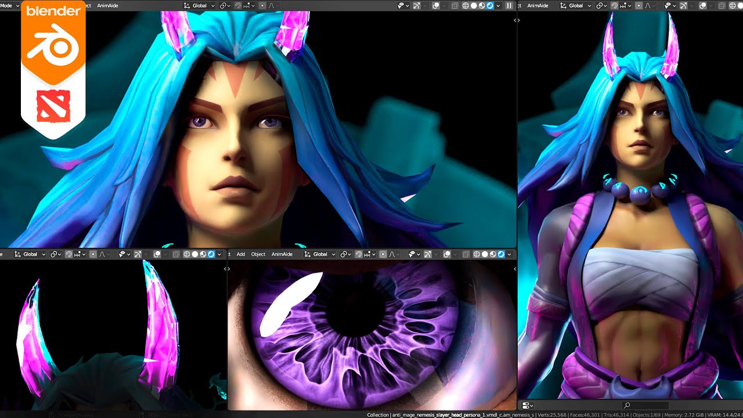Toggle gizmos in top-left viewport
The height and width of the screenshot is (418, 743).
click(416, 5)
